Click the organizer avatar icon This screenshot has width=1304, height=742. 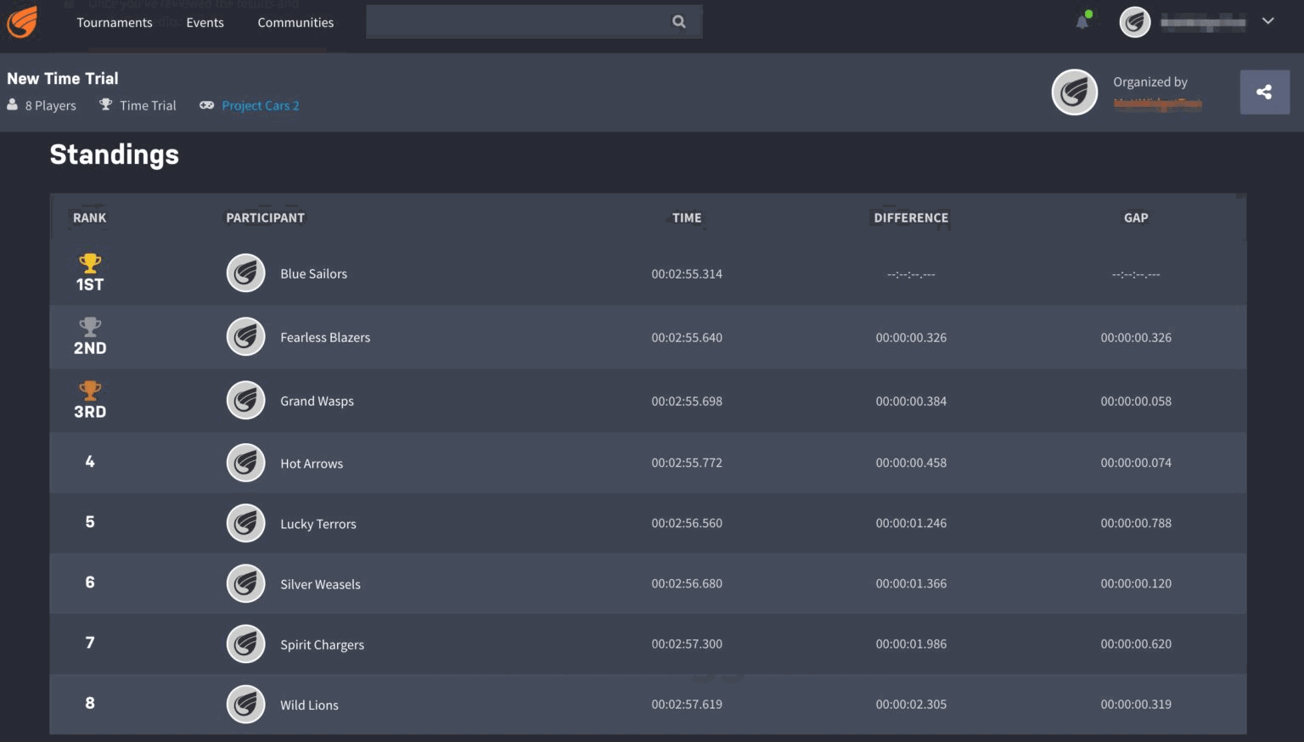pyautogui.click(x=1075, y=92)
